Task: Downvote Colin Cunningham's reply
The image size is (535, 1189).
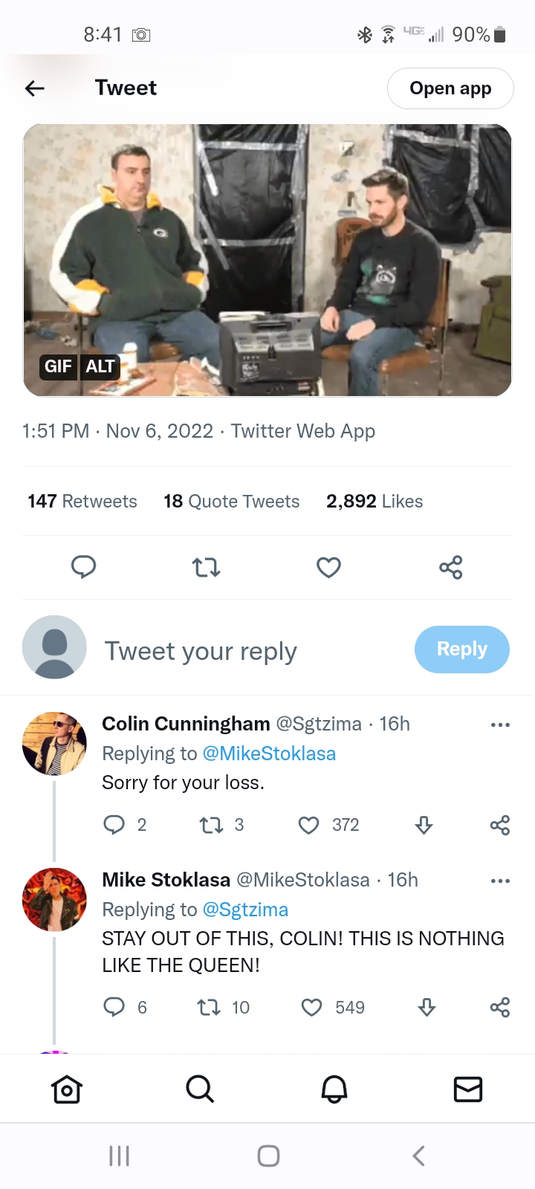Action: tap(424, 825)
